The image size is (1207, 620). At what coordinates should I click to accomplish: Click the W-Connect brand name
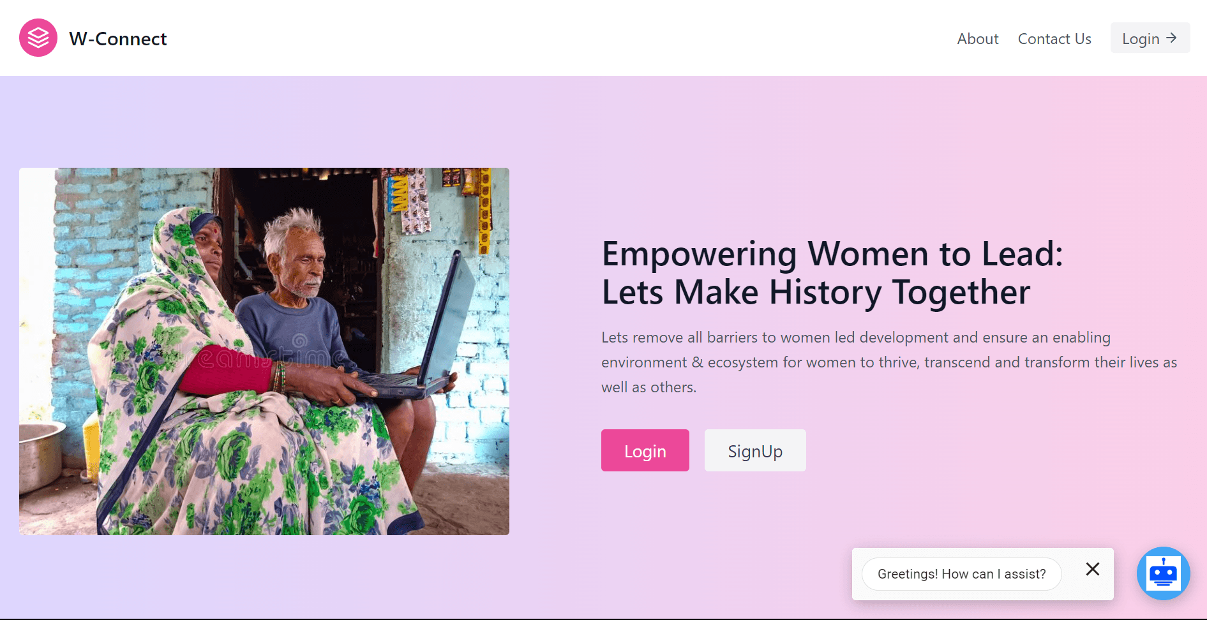click(x=118, y=39)
